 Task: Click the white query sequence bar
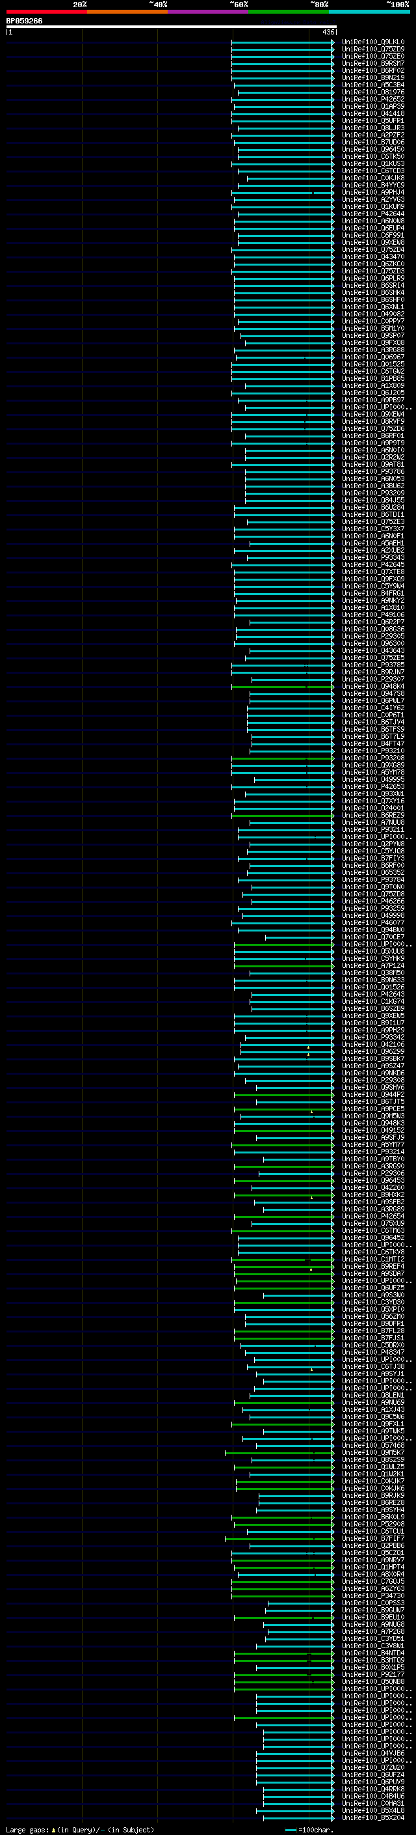pyautogui.click(x=172, y=27)
